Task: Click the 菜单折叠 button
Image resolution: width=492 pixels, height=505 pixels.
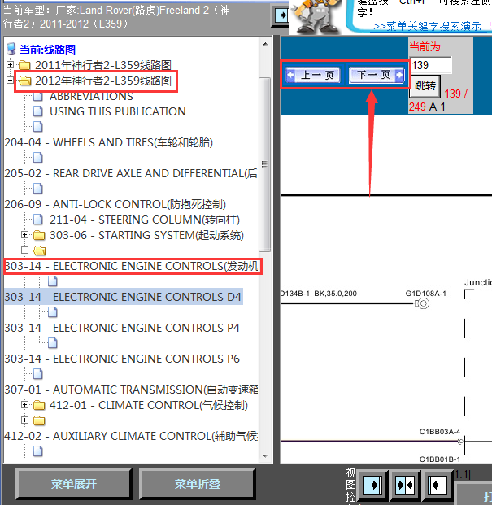Action: (197, 484)
